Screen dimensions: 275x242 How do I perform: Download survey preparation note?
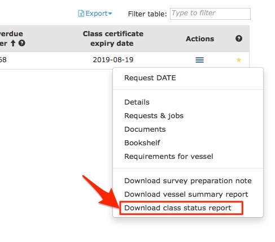[188, 181]
